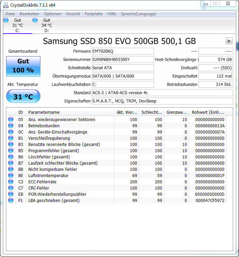Viewport: 239px width, 257px height.
Task: Click status orb for Nicht korrigierbare Fehler
Action: click(11, 169)
